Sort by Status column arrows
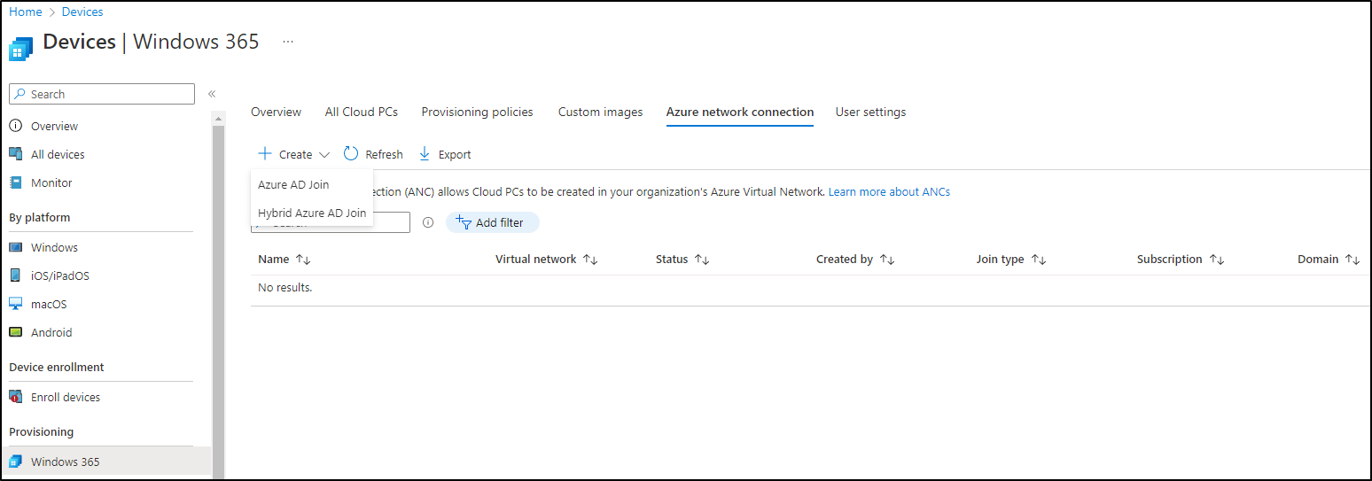Image resolution: width=1372 pixels, height=481 pixels. coord(702,260)
